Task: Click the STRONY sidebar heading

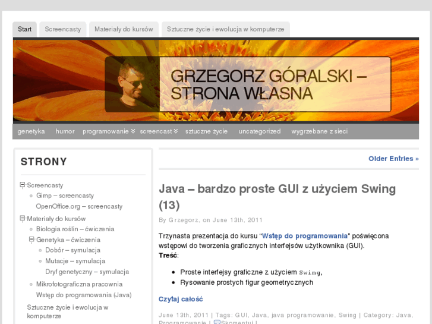Action: (x=43, y=162)
